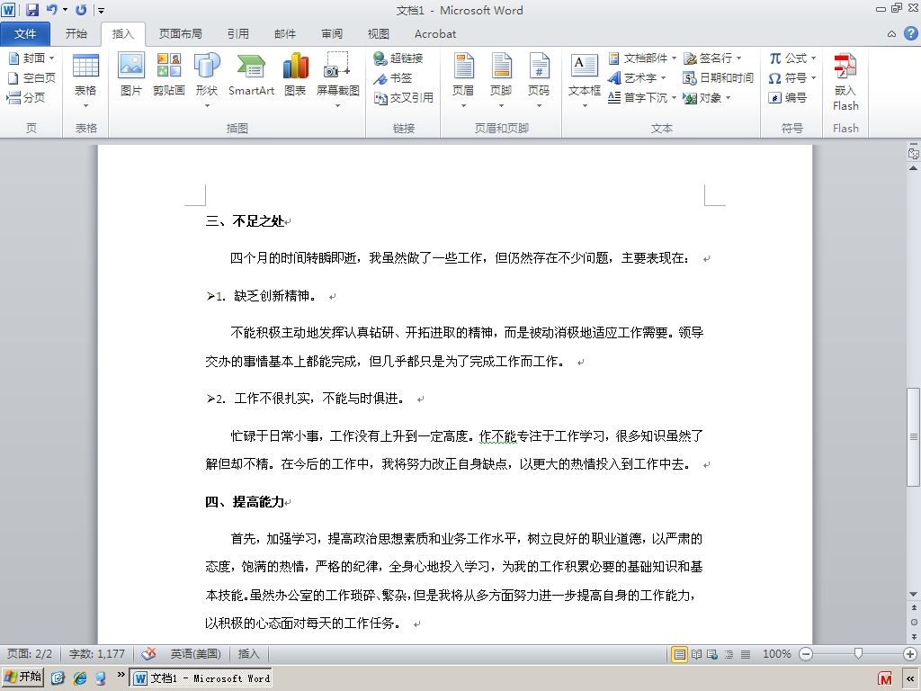This screenshot has height=691, width=921.
Task: Zoom in with the plus button
Action: coord(910,654)
